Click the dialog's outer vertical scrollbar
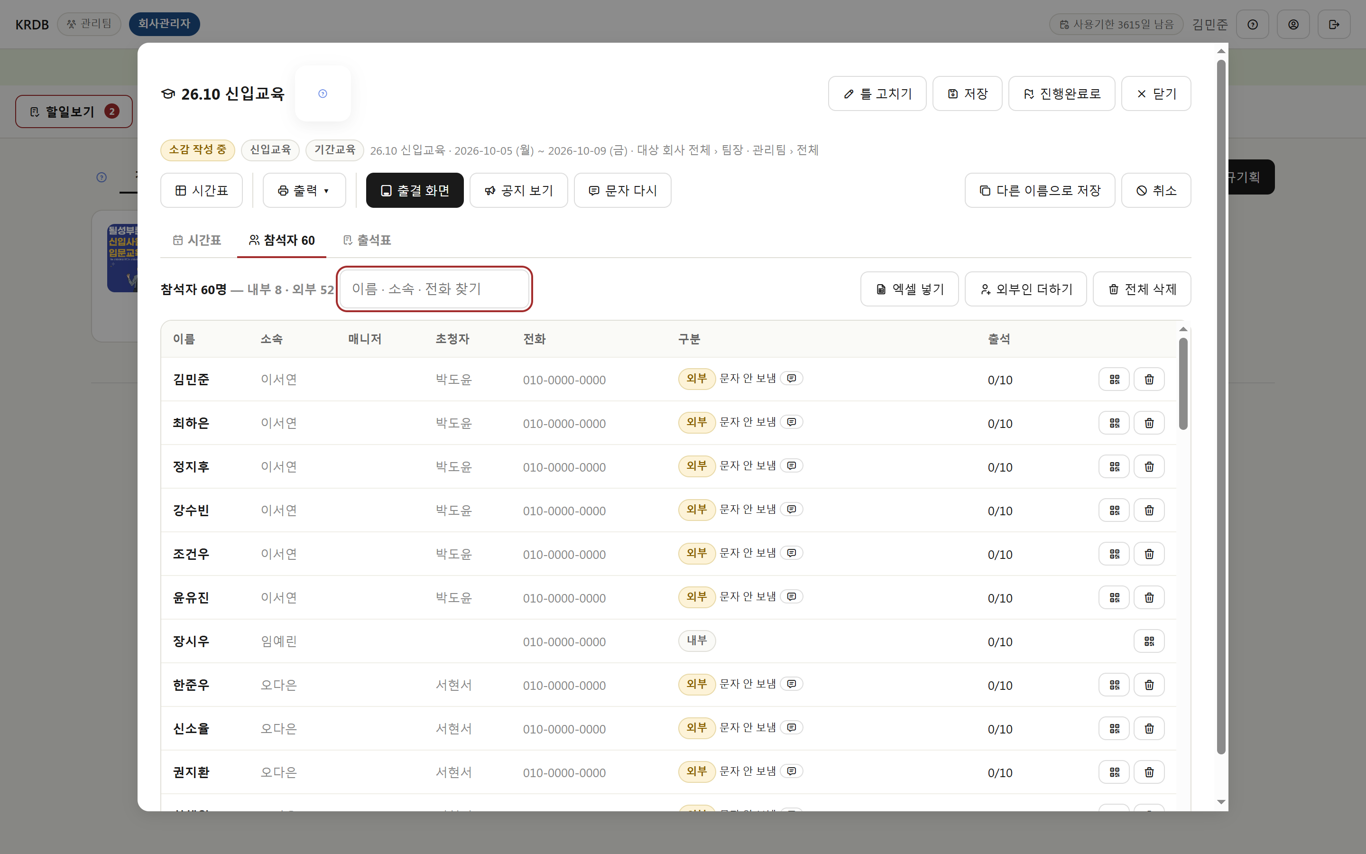 1221,407
